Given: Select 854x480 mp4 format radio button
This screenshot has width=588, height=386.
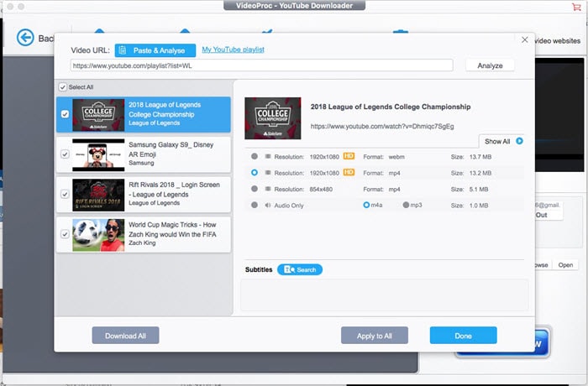Looking at the screenshot, I should pos(255,189).
